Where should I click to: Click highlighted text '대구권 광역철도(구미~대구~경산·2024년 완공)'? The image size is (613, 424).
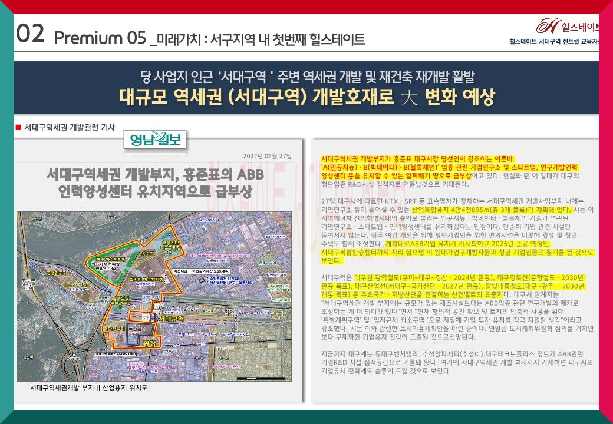(423, 277)
